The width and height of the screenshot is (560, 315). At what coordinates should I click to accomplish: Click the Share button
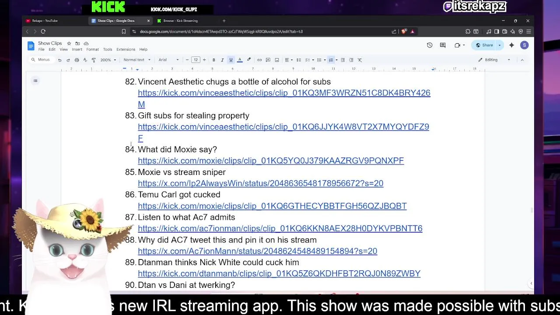coord(484,45)
